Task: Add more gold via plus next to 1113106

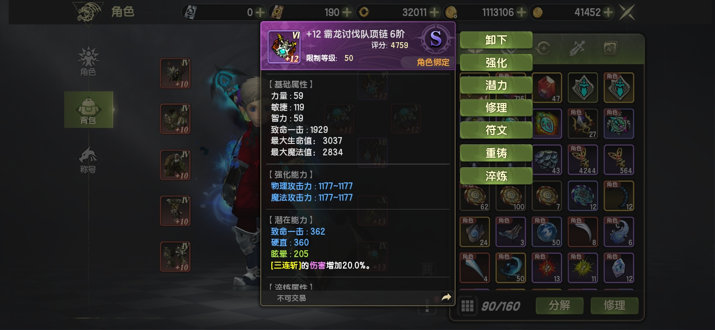Action: click(521, 12)
